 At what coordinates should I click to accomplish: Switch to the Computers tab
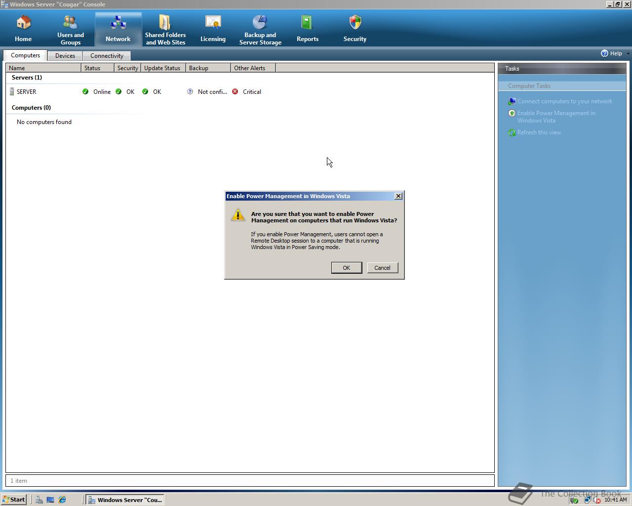(25, 55)
